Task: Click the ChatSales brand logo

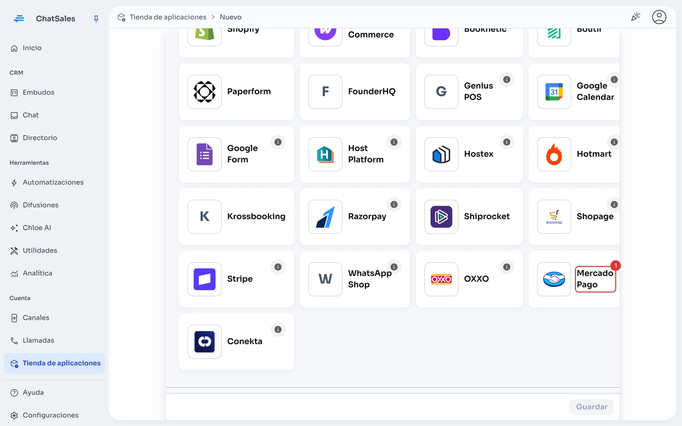Action: coord(19,19)
